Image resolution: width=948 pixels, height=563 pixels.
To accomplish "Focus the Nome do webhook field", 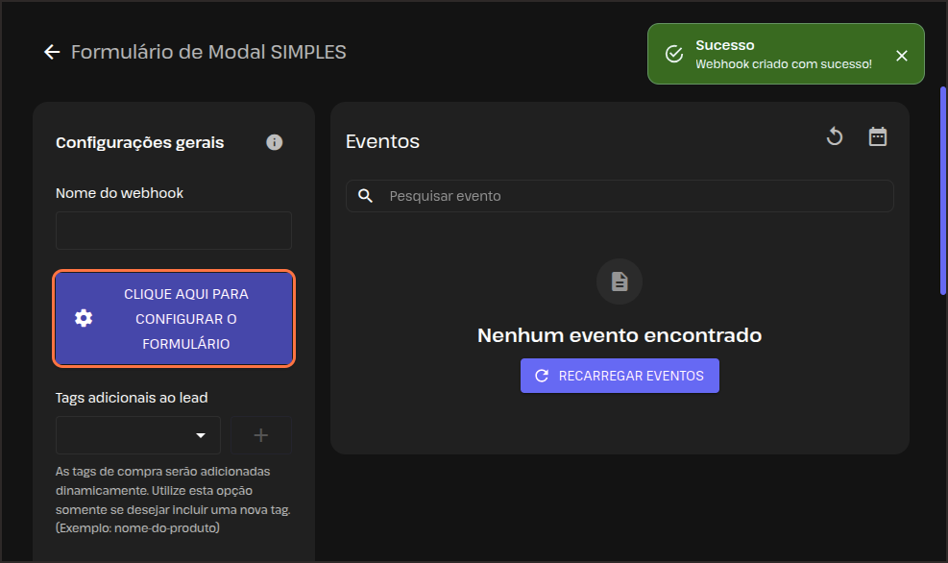I will click(x=174, y=231).
